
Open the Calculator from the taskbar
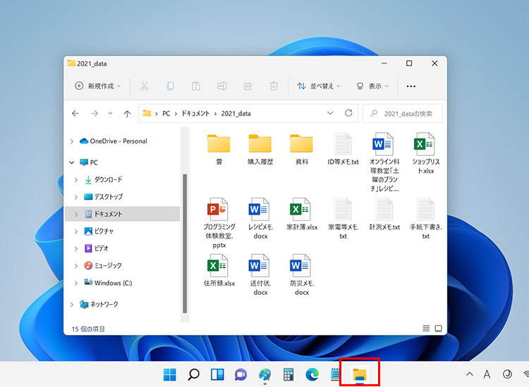pyautogui.click(x=288, y=374)
